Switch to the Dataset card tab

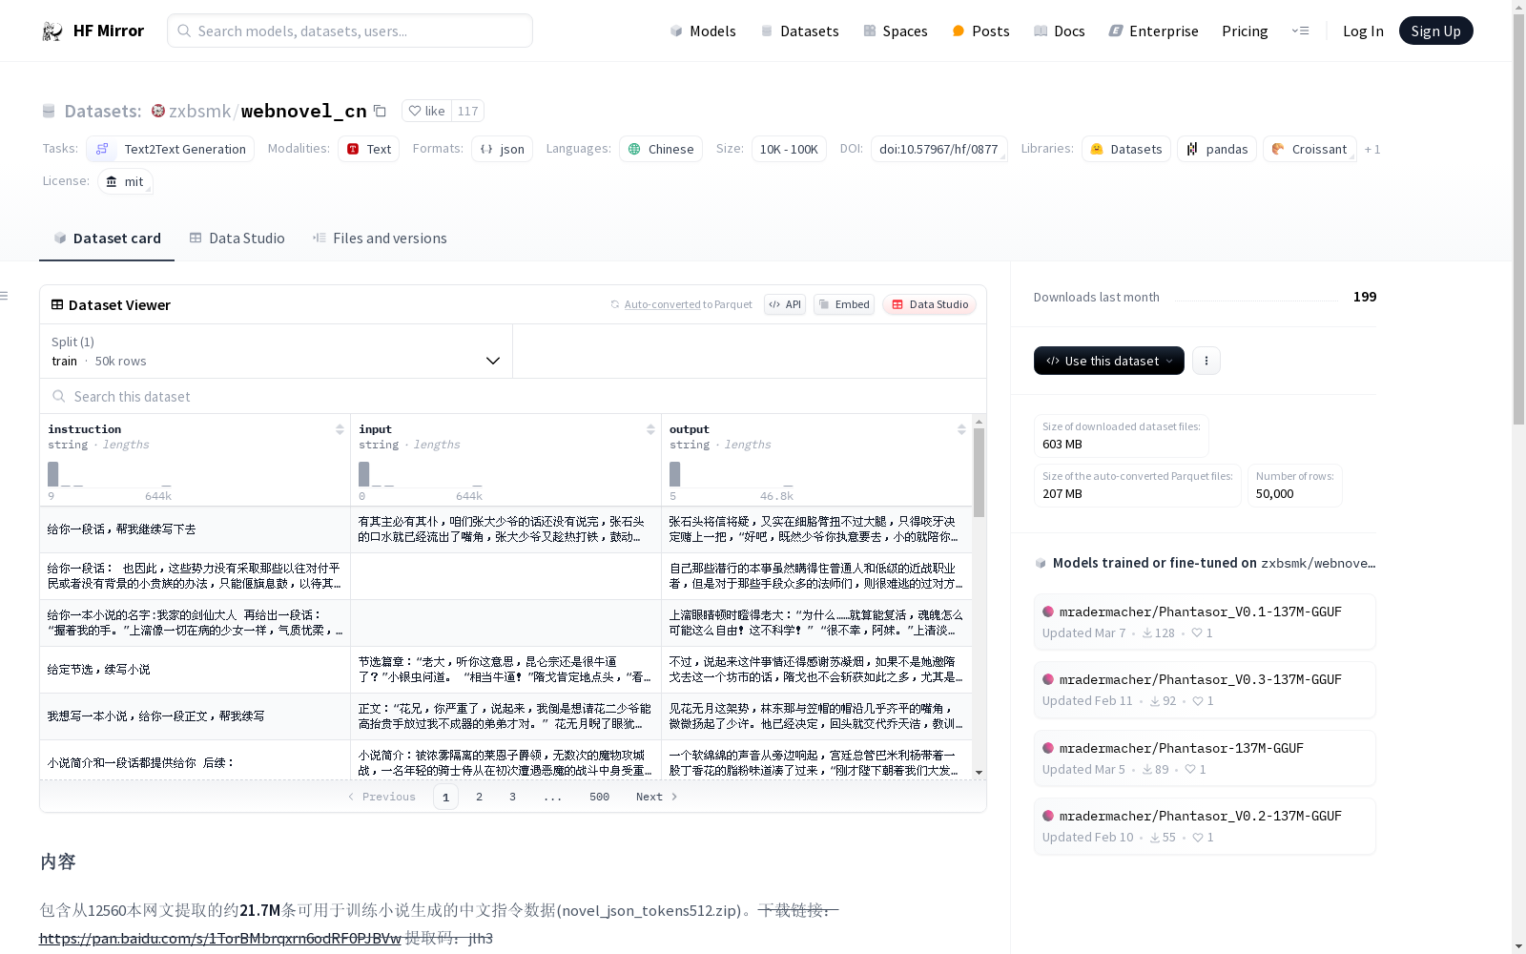pyautogui.click(x=107, y=238)
